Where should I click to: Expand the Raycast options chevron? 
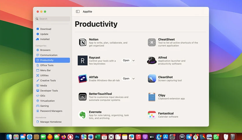point(133,60)
